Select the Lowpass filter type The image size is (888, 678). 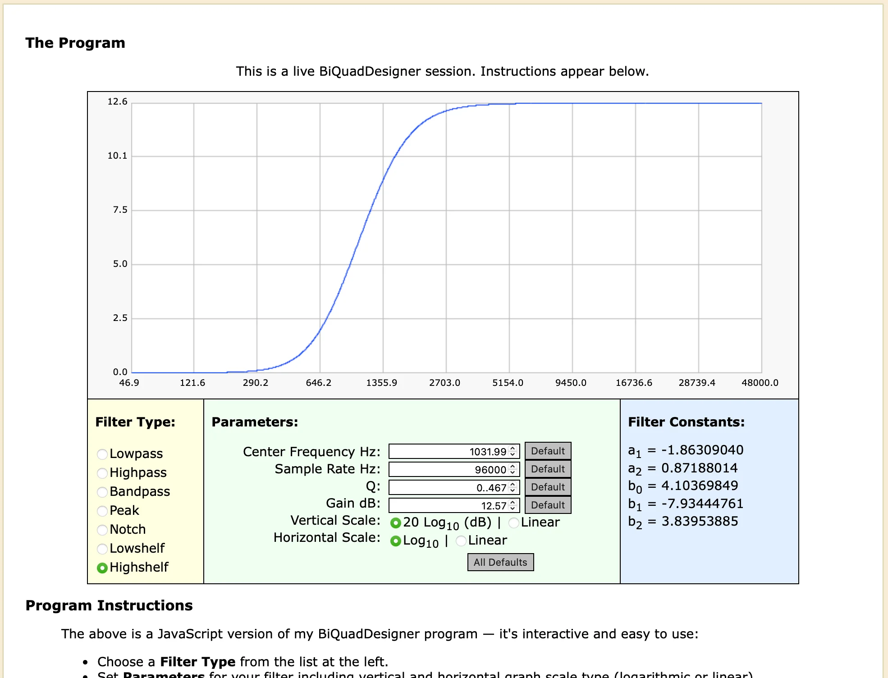coord(102,454)
